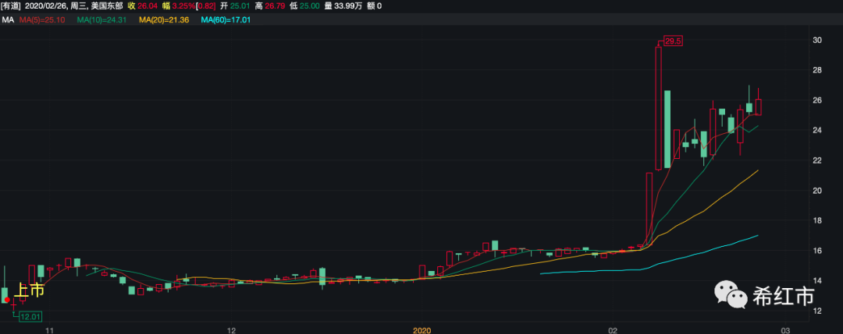Select the MA(10)=24.31 indicator label

click(108, 19)
